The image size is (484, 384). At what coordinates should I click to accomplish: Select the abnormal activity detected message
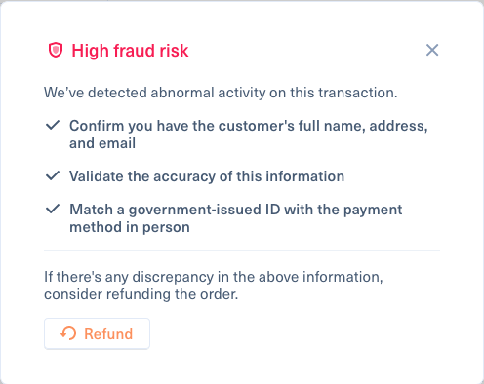click(221, 93)
